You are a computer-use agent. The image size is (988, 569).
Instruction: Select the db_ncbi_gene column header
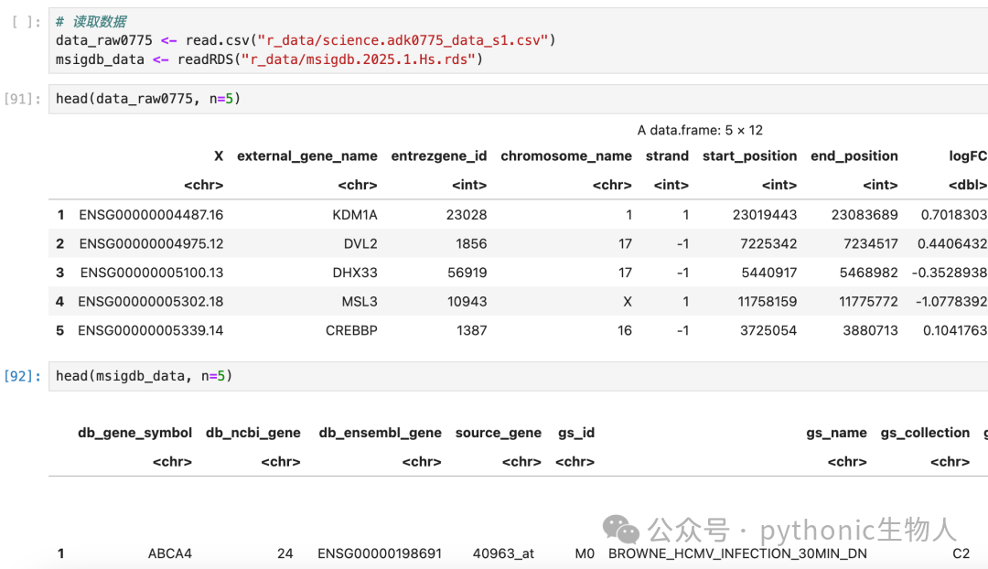(x=252, y=433)
